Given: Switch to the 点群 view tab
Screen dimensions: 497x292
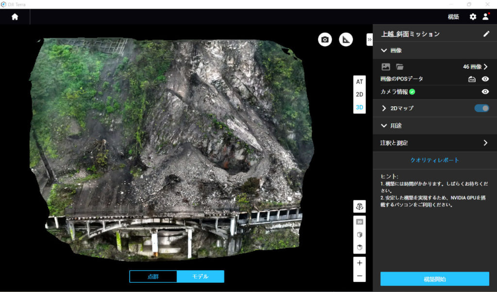Looking at the screenshot, I should click(x=153, y=276).
